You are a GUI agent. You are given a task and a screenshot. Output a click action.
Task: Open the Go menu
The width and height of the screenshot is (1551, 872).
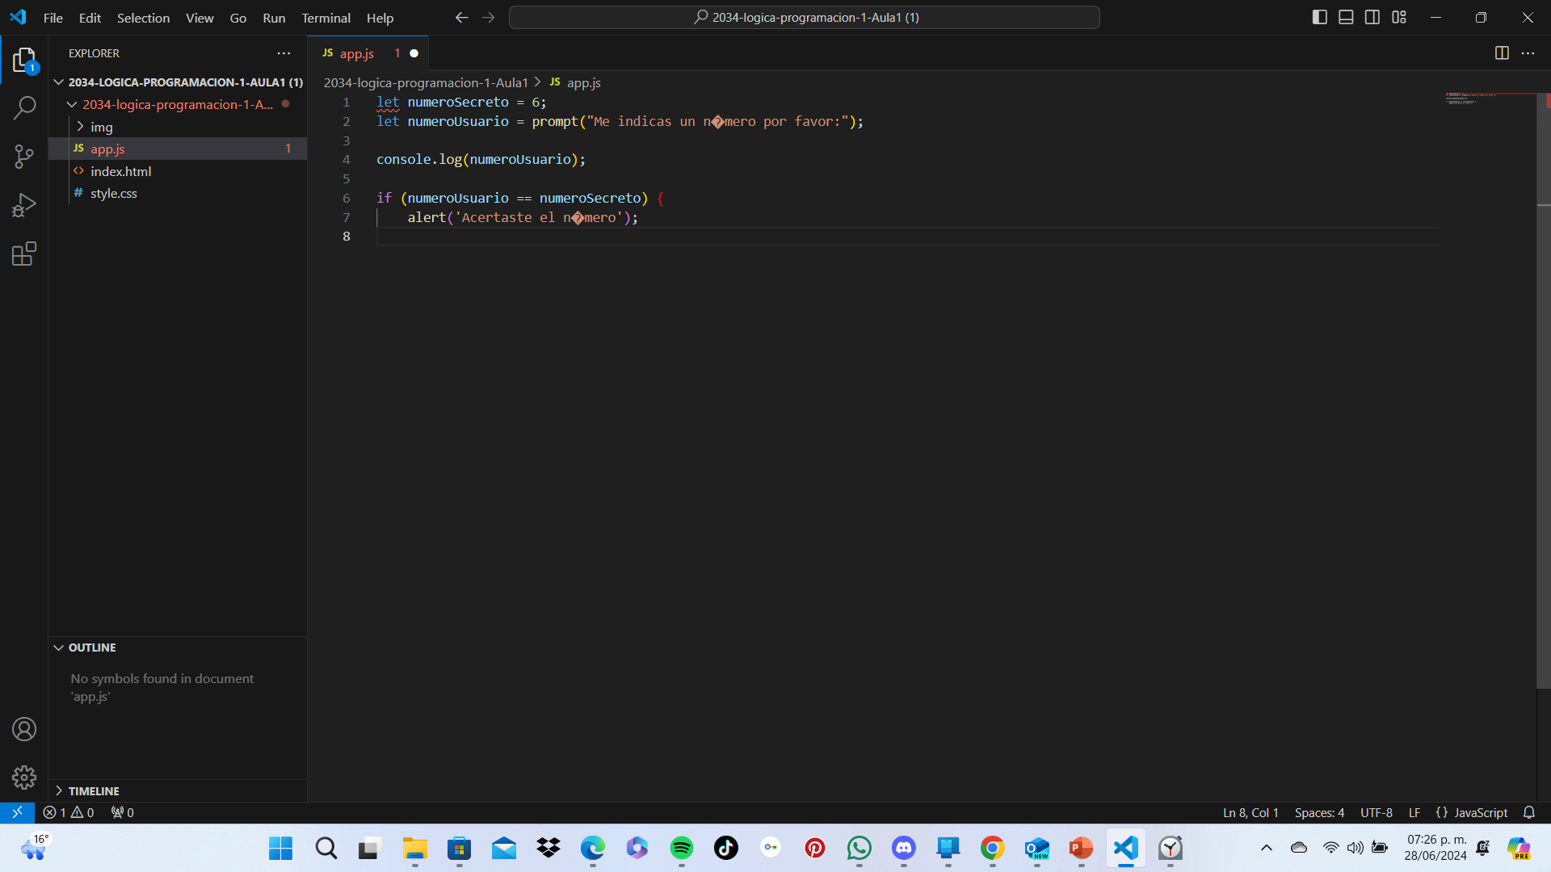tap(238, 18)
